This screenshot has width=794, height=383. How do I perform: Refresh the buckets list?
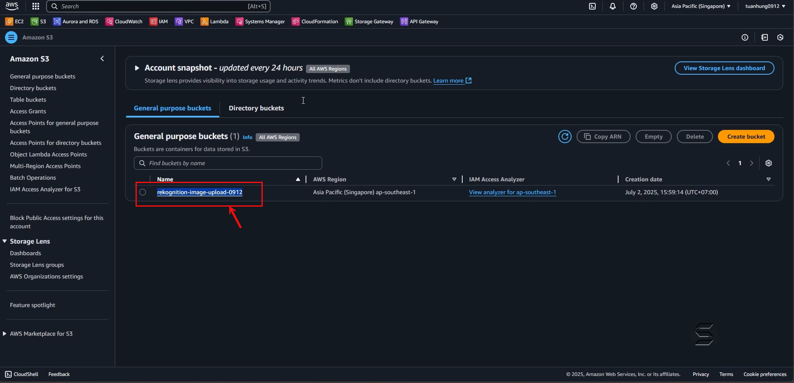(x=565, y=137)
